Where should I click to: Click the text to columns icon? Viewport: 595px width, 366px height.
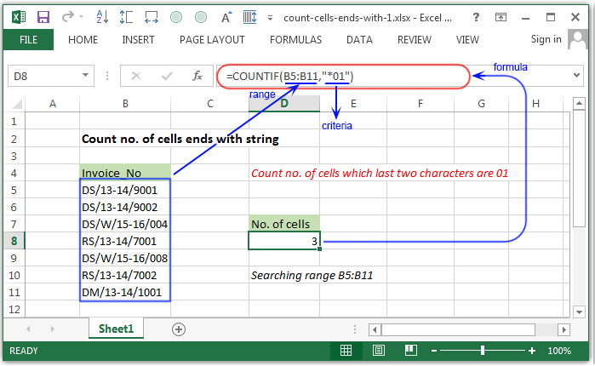(249, 17)
